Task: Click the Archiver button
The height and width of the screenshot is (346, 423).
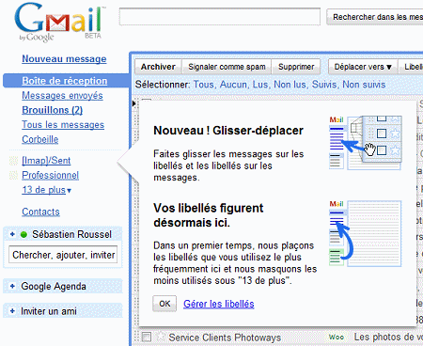Action: (x=158, y=67)
